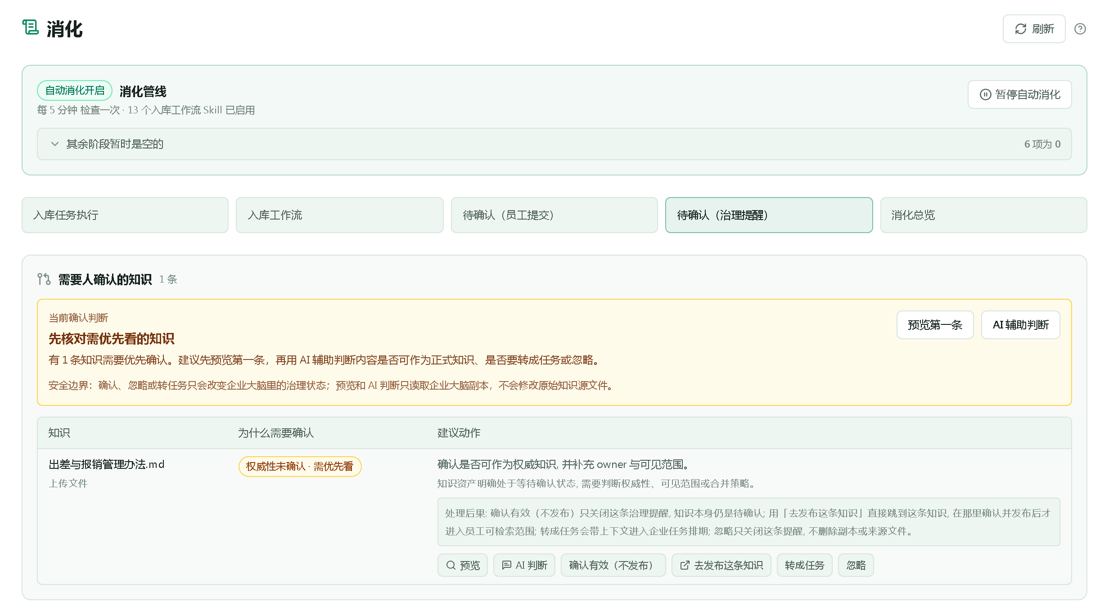Open 待确认（员工提交）tab
The height and width of the screenshot is (611, 1109).
tap(554, 215)
